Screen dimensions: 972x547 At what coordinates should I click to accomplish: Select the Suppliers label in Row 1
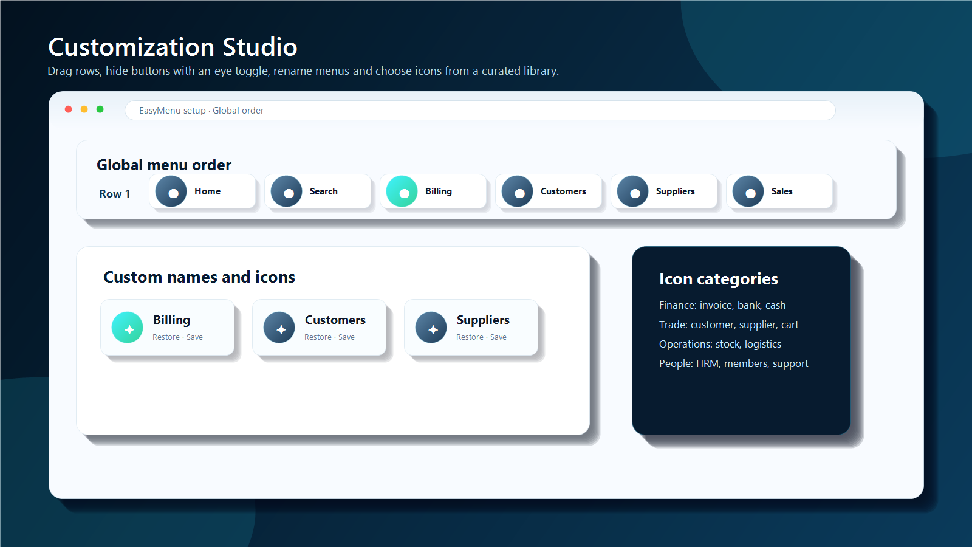pyautogui.click(x=675, y=191)
